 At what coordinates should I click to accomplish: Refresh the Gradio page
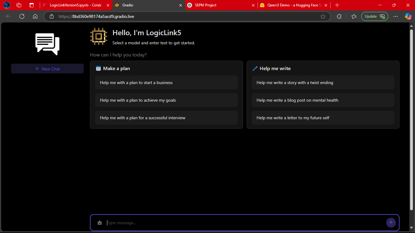click(22, 16)
